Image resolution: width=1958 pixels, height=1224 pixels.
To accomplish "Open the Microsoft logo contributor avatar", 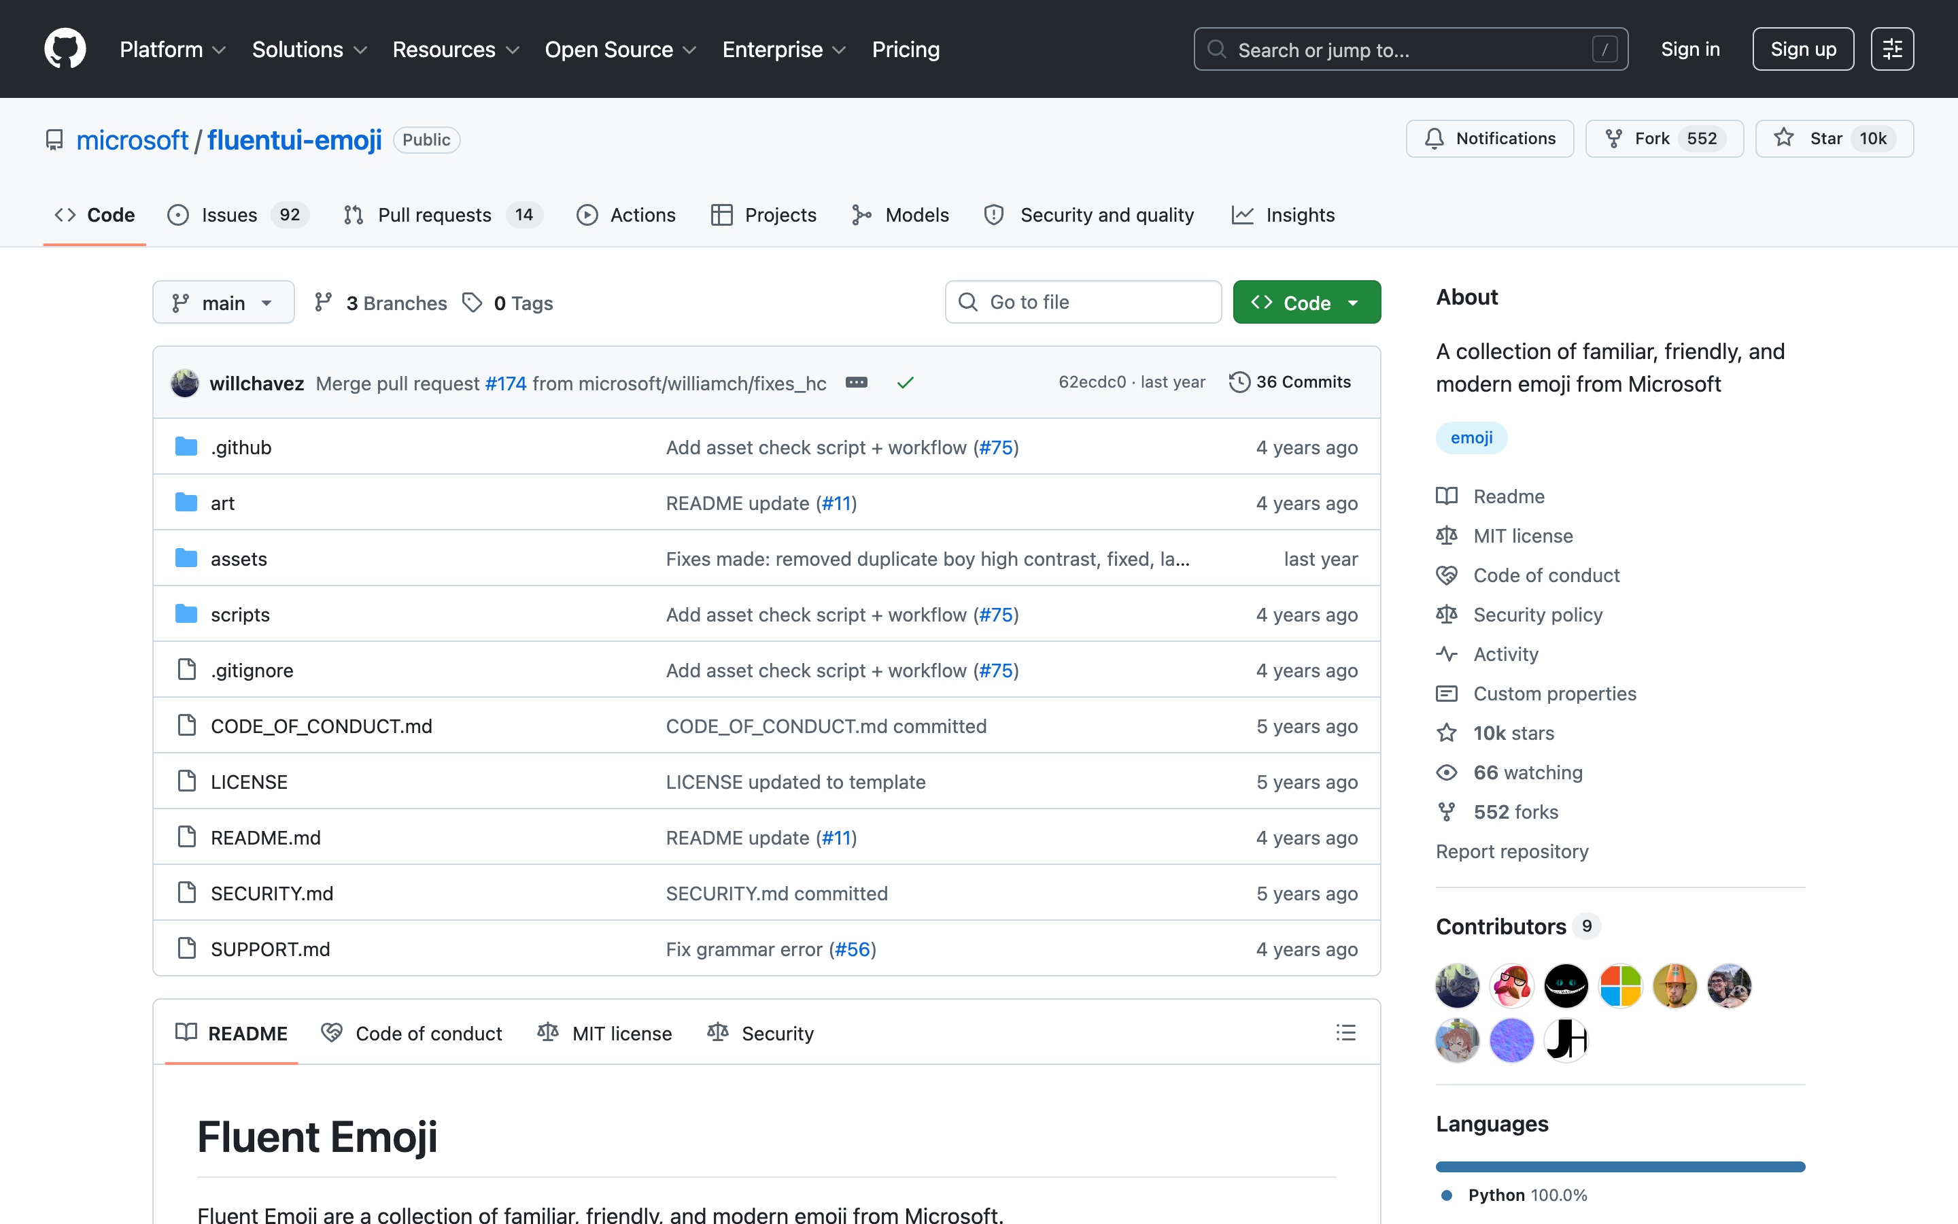I will [1620, 986].
